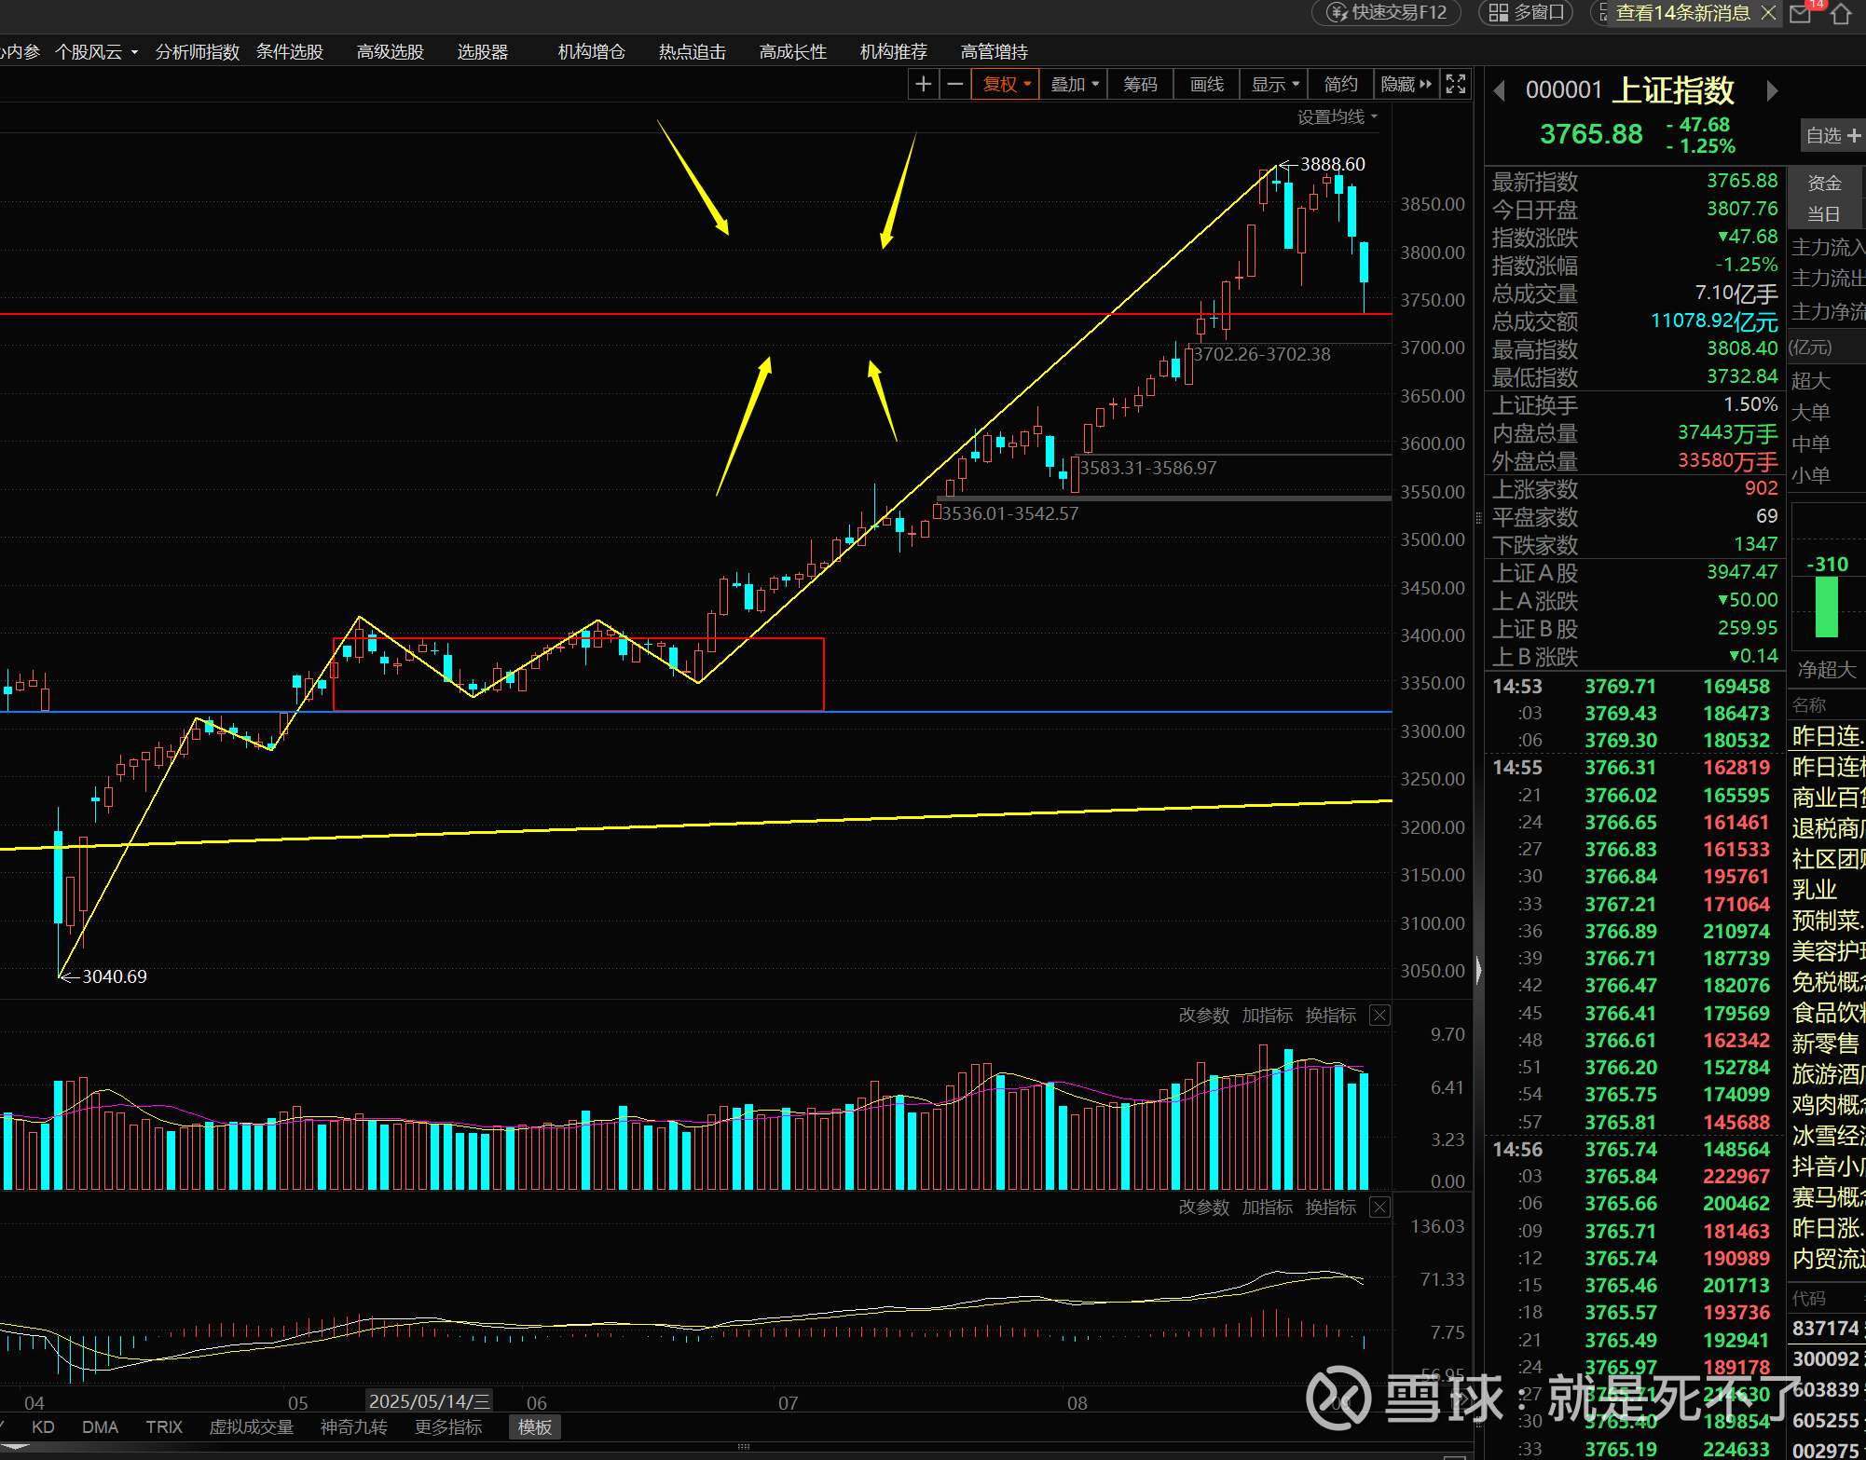The height and width of the screenshot is (1460, 1866).
Task: Add index to watchlist 自选+
Action: [x=1832, y=136]
